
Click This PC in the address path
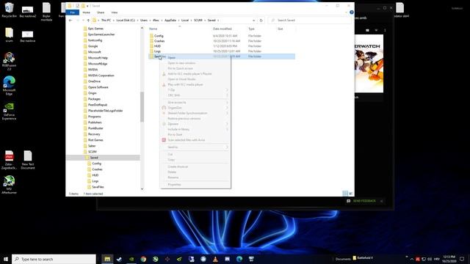(x=106, y=20)
